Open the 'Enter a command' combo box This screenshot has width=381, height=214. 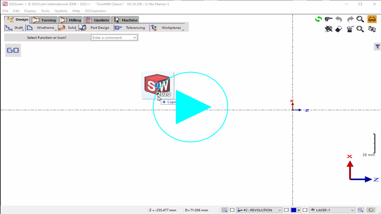coord(114,38)
